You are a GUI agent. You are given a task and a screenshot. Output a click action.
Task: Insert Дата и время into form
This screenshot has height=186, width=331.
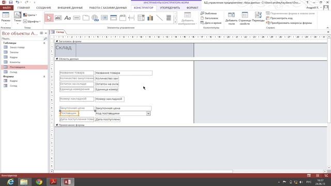pos(211,23)
